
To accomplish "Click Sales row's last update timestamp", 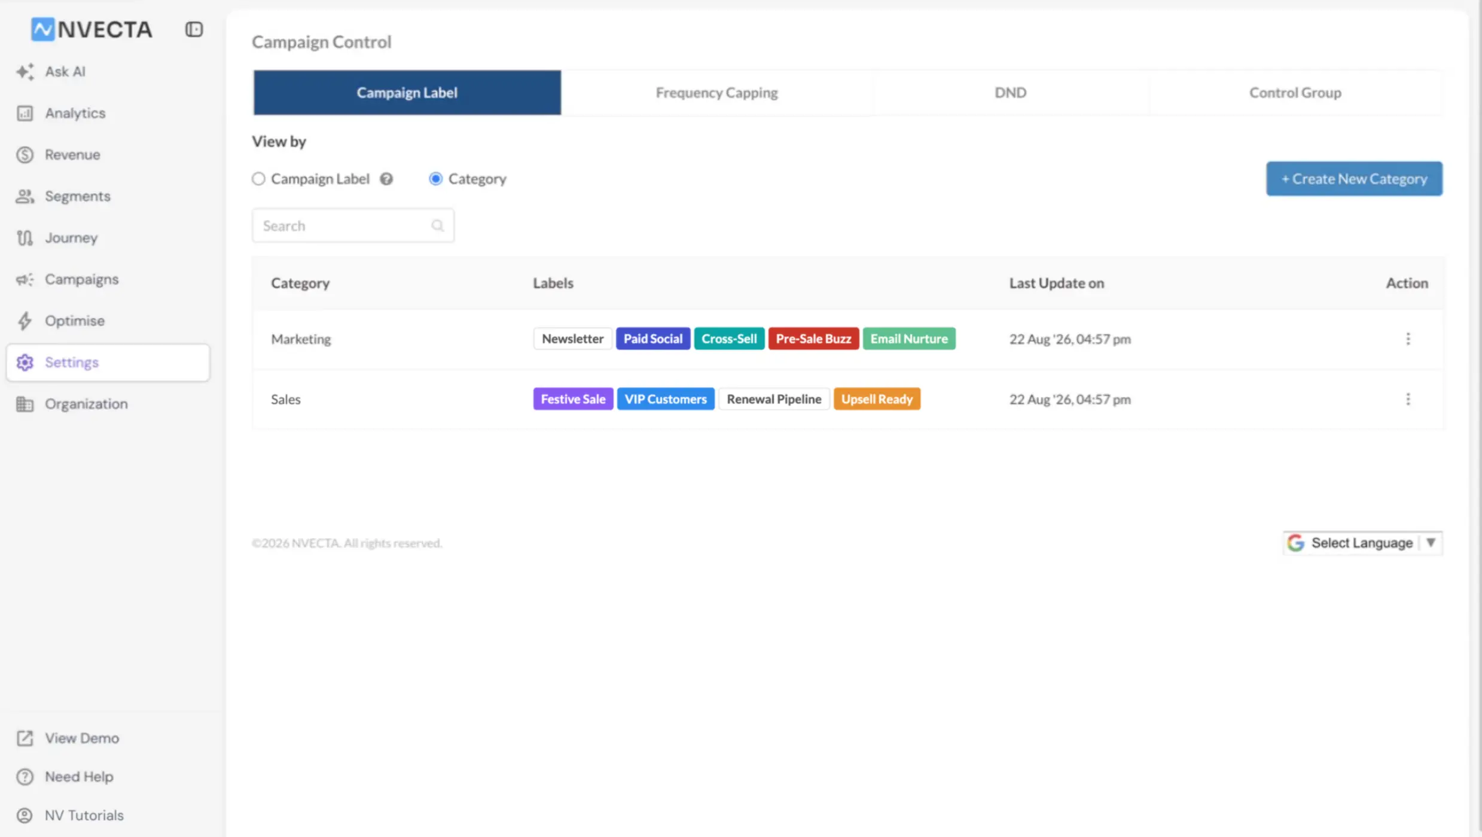I will point(1070,399).
